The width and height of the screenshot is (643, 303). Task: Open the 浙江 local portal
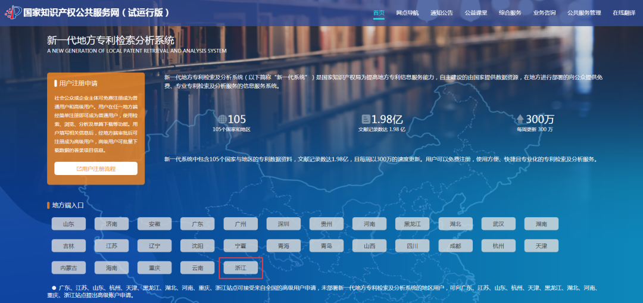(241, 268)
